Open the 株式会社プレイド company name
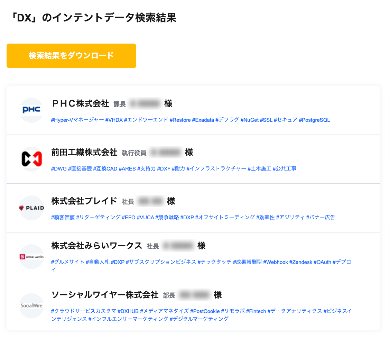Image resolution: width=390 pixels, height=339 pixels. (x=84, y=201)
